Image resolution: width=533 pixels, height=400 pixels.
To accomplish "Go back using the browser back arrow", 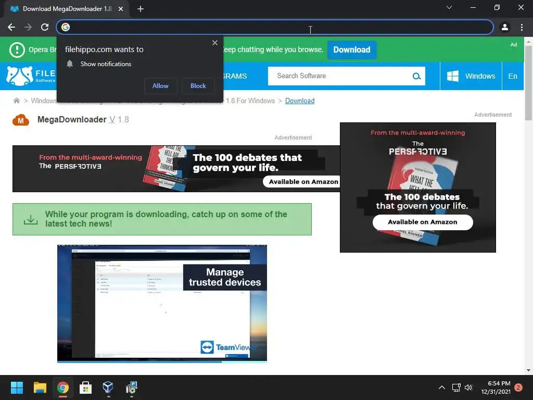I will click(11, 27).
